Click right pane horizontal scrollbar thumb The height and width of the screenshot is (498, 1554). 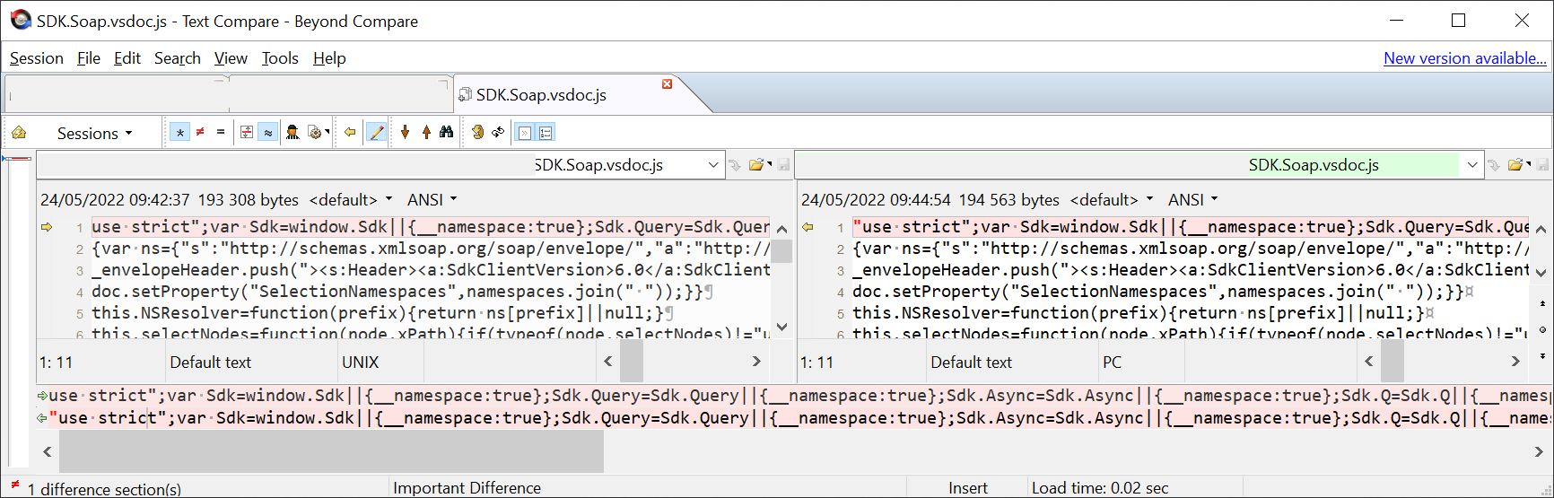[x=1392, y=362]
